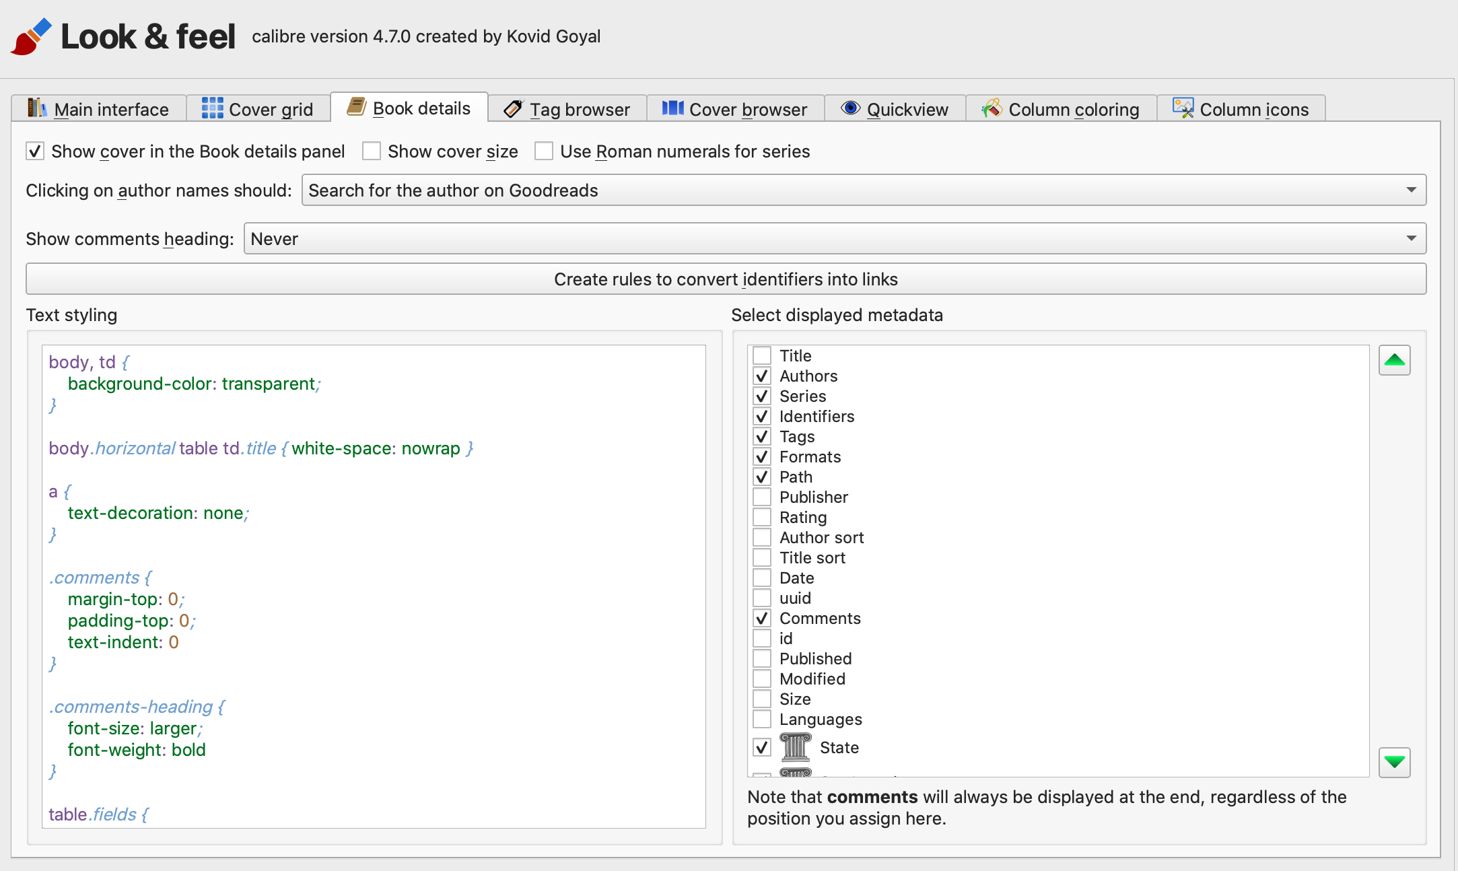Click the green down arrow button
The width and height of the screenshot is (1458, 871).
(1394, 762)
